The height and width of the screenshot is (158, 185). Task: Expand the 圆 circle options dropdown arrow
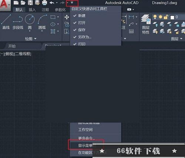(30, 31)
